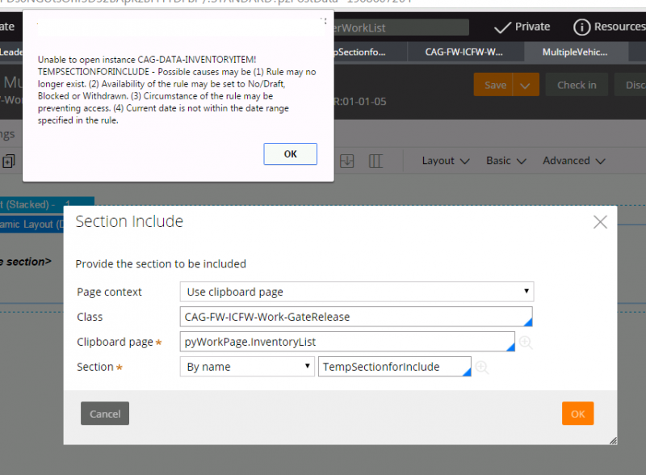The width and height of the screenshot is (646, 475).
Task: Click the Clipboard page input field
Action: pyautogui.click(x=347, y=342)
